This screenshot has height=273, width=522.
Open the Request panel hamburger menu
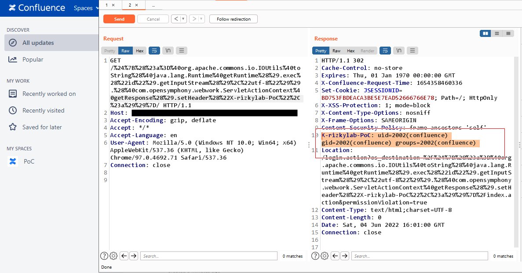(182, 51)
